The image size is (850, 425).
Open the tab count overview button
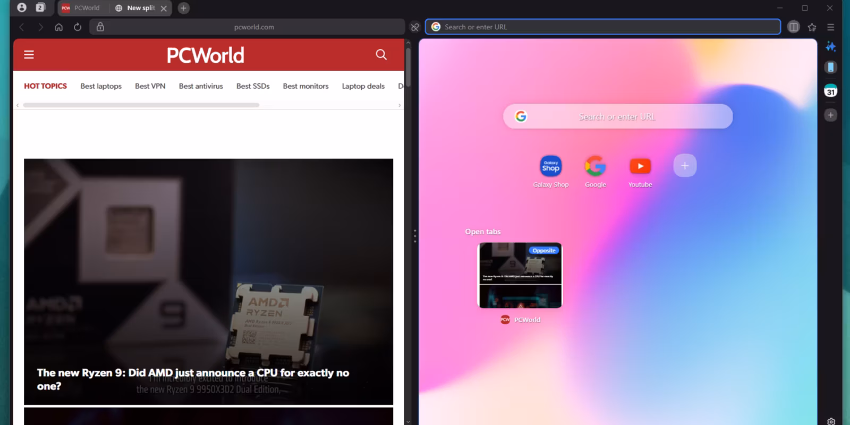[x=40, y=8]
